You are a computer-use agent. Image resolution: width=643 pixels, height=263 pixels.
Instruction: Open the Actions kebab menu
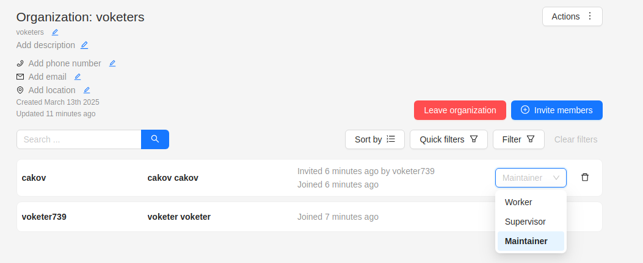click(x=572, y=16)
